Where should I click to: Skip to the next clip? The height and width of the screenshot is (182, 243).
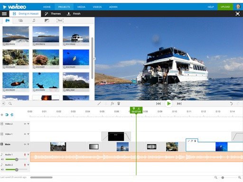(x=179, y=104)
